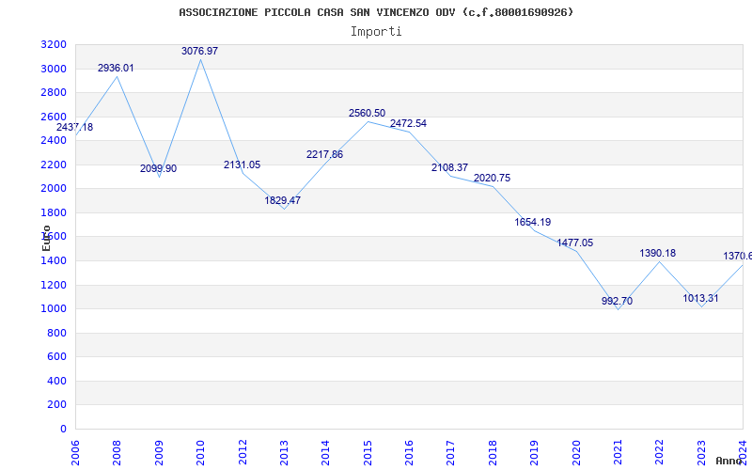Click the Euro axis label

click(46, 238)
